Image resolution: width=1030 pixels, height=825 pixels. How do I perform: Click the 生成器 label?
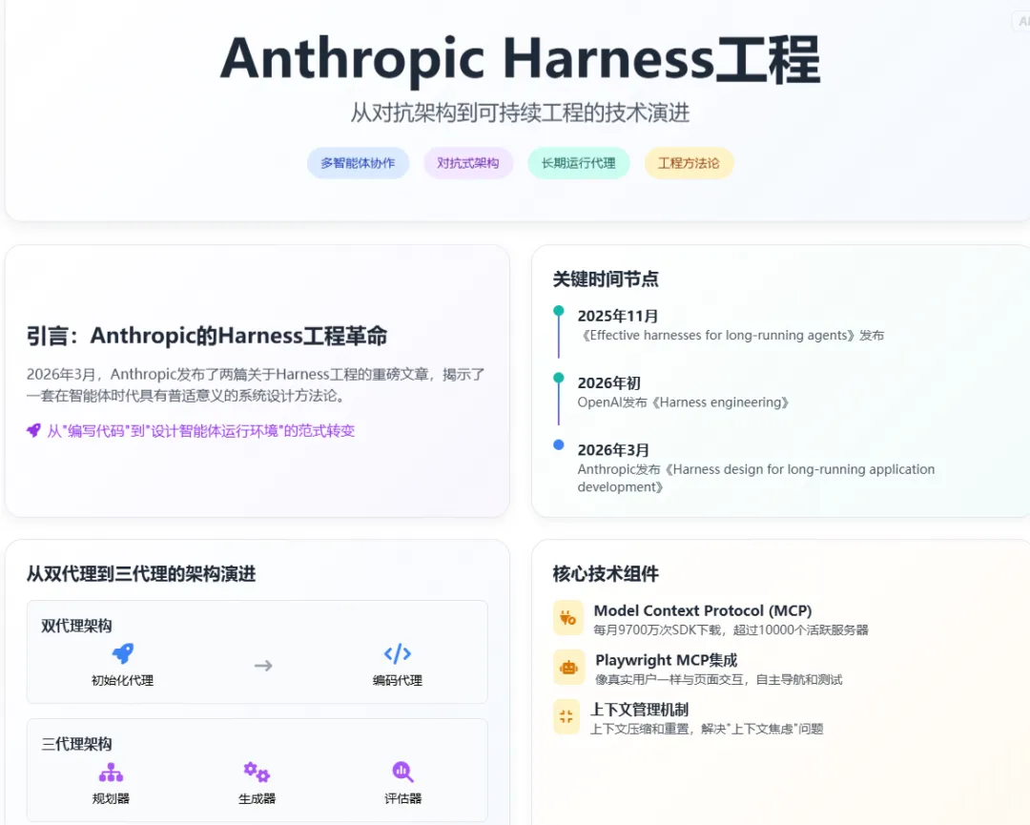pos(257,798)
